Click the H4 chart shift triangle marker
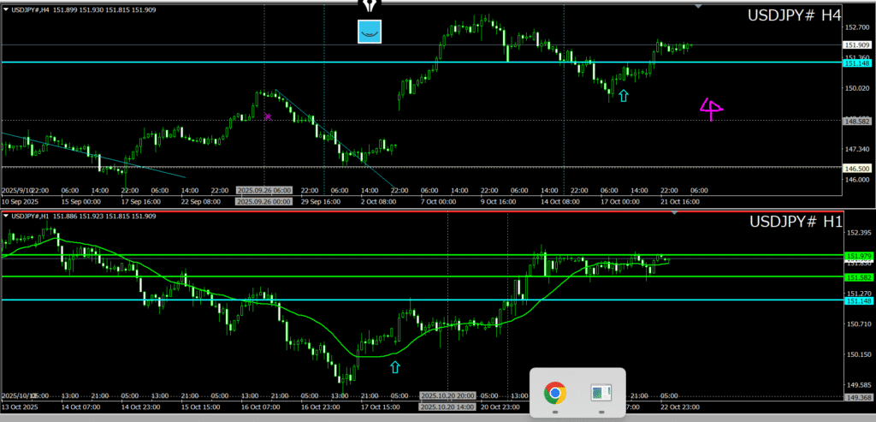 click(x=699, y=7)
